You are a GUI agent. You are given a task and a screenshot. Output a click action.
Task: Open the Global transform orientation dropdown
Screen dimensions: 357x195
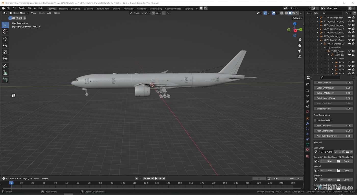(136, 13)
